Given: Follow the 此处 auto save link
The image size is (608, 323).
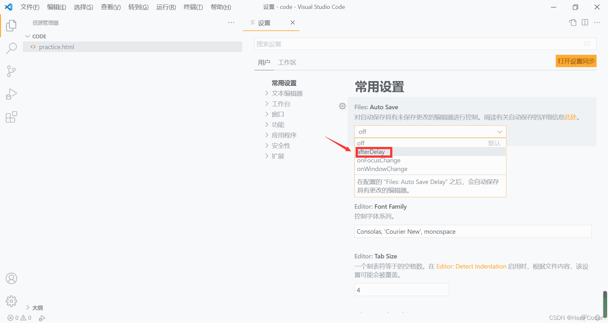Looking at the screenshot, I should point(571,117).
